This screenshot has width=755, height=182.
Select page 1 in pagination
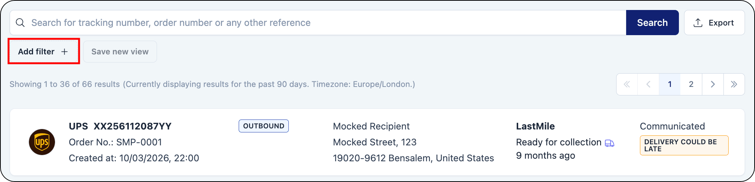point(670,84)
